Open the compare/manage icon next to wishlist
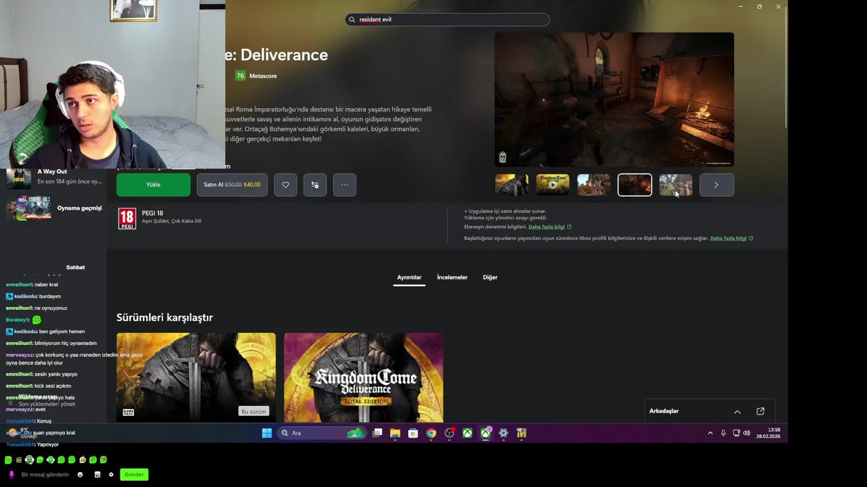 [315, 185]
